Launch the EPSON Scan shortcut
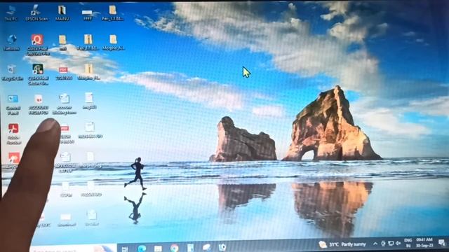Image resolution: width=449 pixels, height=252 pixels. [x=36, y=13]
